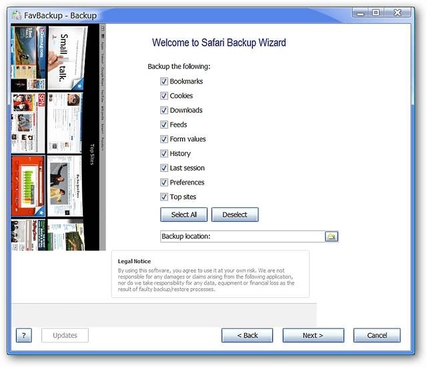Image resolution: width=427 pixels, height=367 pixels.
Task: Toggle the Cookies checkbox
Action: tap(164, 96)
